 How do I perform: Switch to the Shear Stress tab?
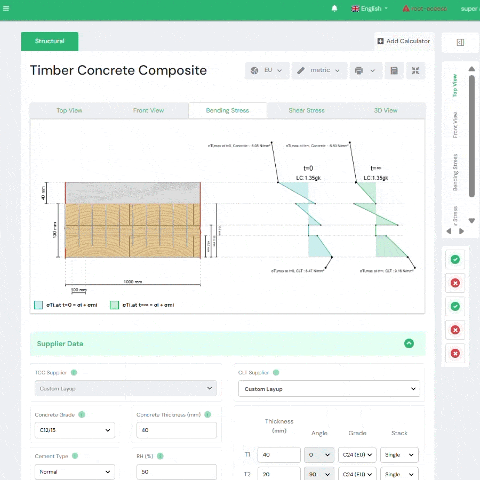306,110
